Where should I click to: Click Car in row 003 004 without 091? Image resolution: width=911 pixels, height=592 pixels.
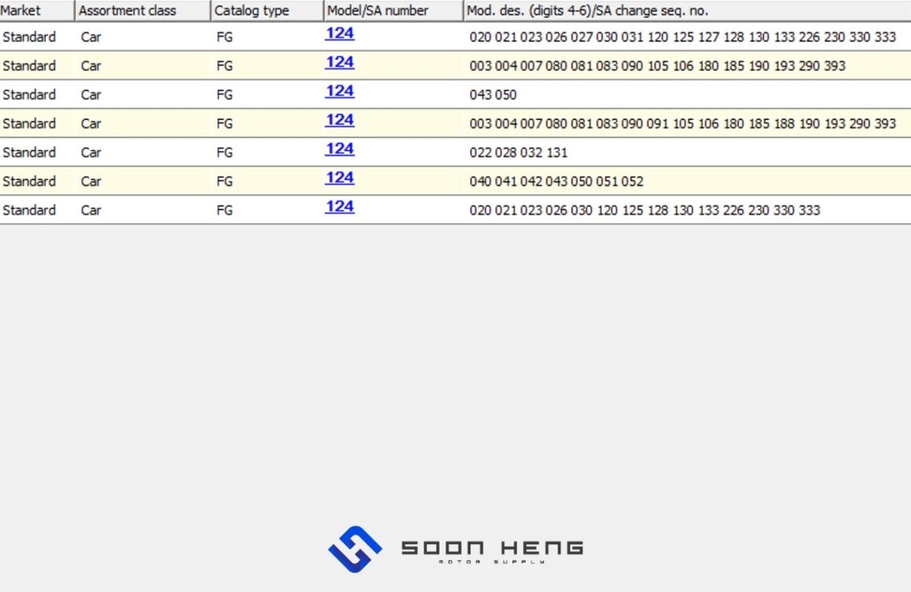click(x=91, y=66)
